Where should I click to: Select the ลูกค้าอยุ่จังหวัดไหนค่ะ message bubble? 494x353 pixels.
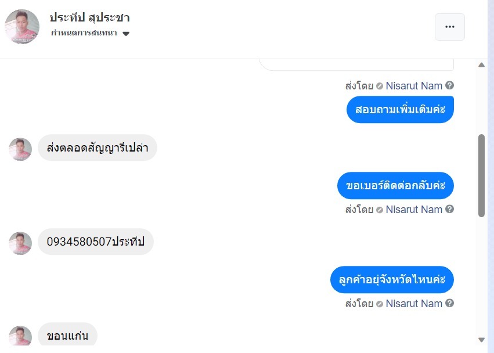[392, 279]
